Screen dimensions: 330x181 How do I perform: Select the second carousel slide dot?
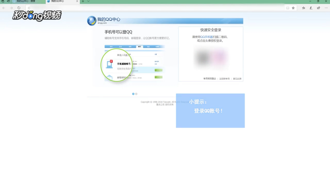pos(136,94)
